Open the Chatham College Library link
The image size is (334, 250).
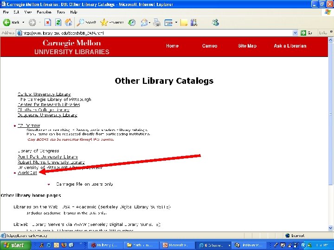[x=44, y=110]
